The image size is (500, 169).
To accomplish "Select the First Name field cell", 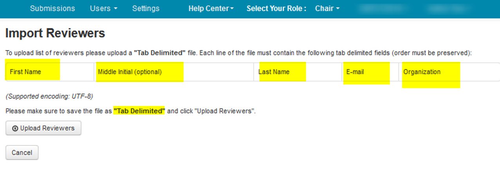I will point(50,72).
